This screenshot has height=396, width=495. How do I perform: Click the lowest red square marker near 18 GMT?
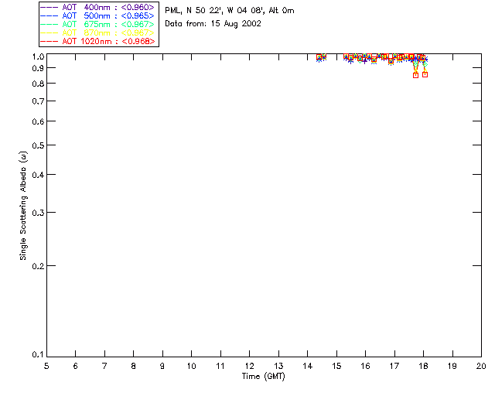coord(425,74)
